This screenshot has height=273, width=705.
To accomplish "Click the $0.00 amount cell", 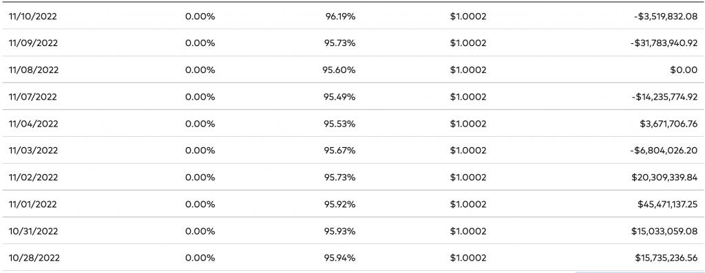I will point(684,70).
